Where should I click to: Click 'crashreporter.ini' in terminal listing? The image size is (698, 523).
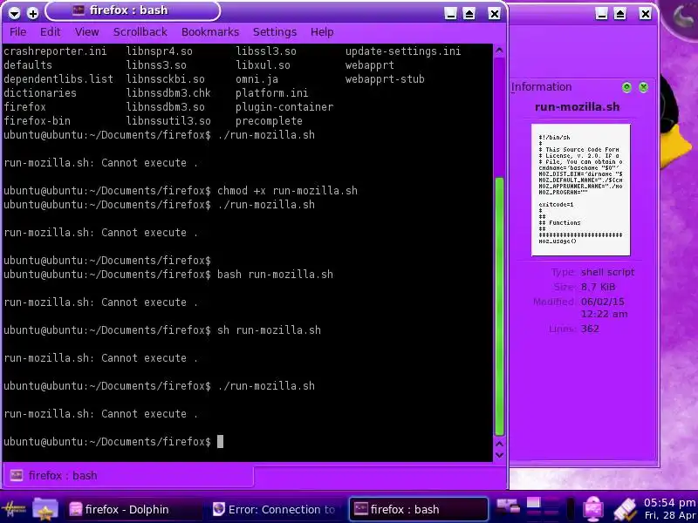point(55,51)
